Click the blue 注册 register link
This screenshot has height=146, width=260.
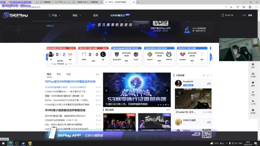coord(244,15)
